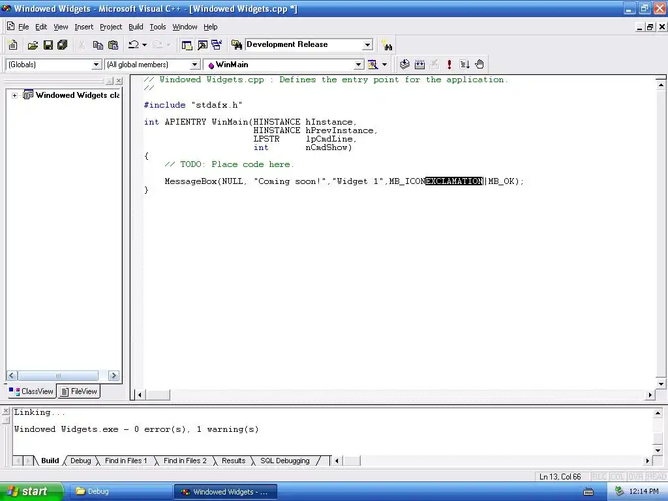
Task: Click the Cut scissors icon
Action: (82, 45)
